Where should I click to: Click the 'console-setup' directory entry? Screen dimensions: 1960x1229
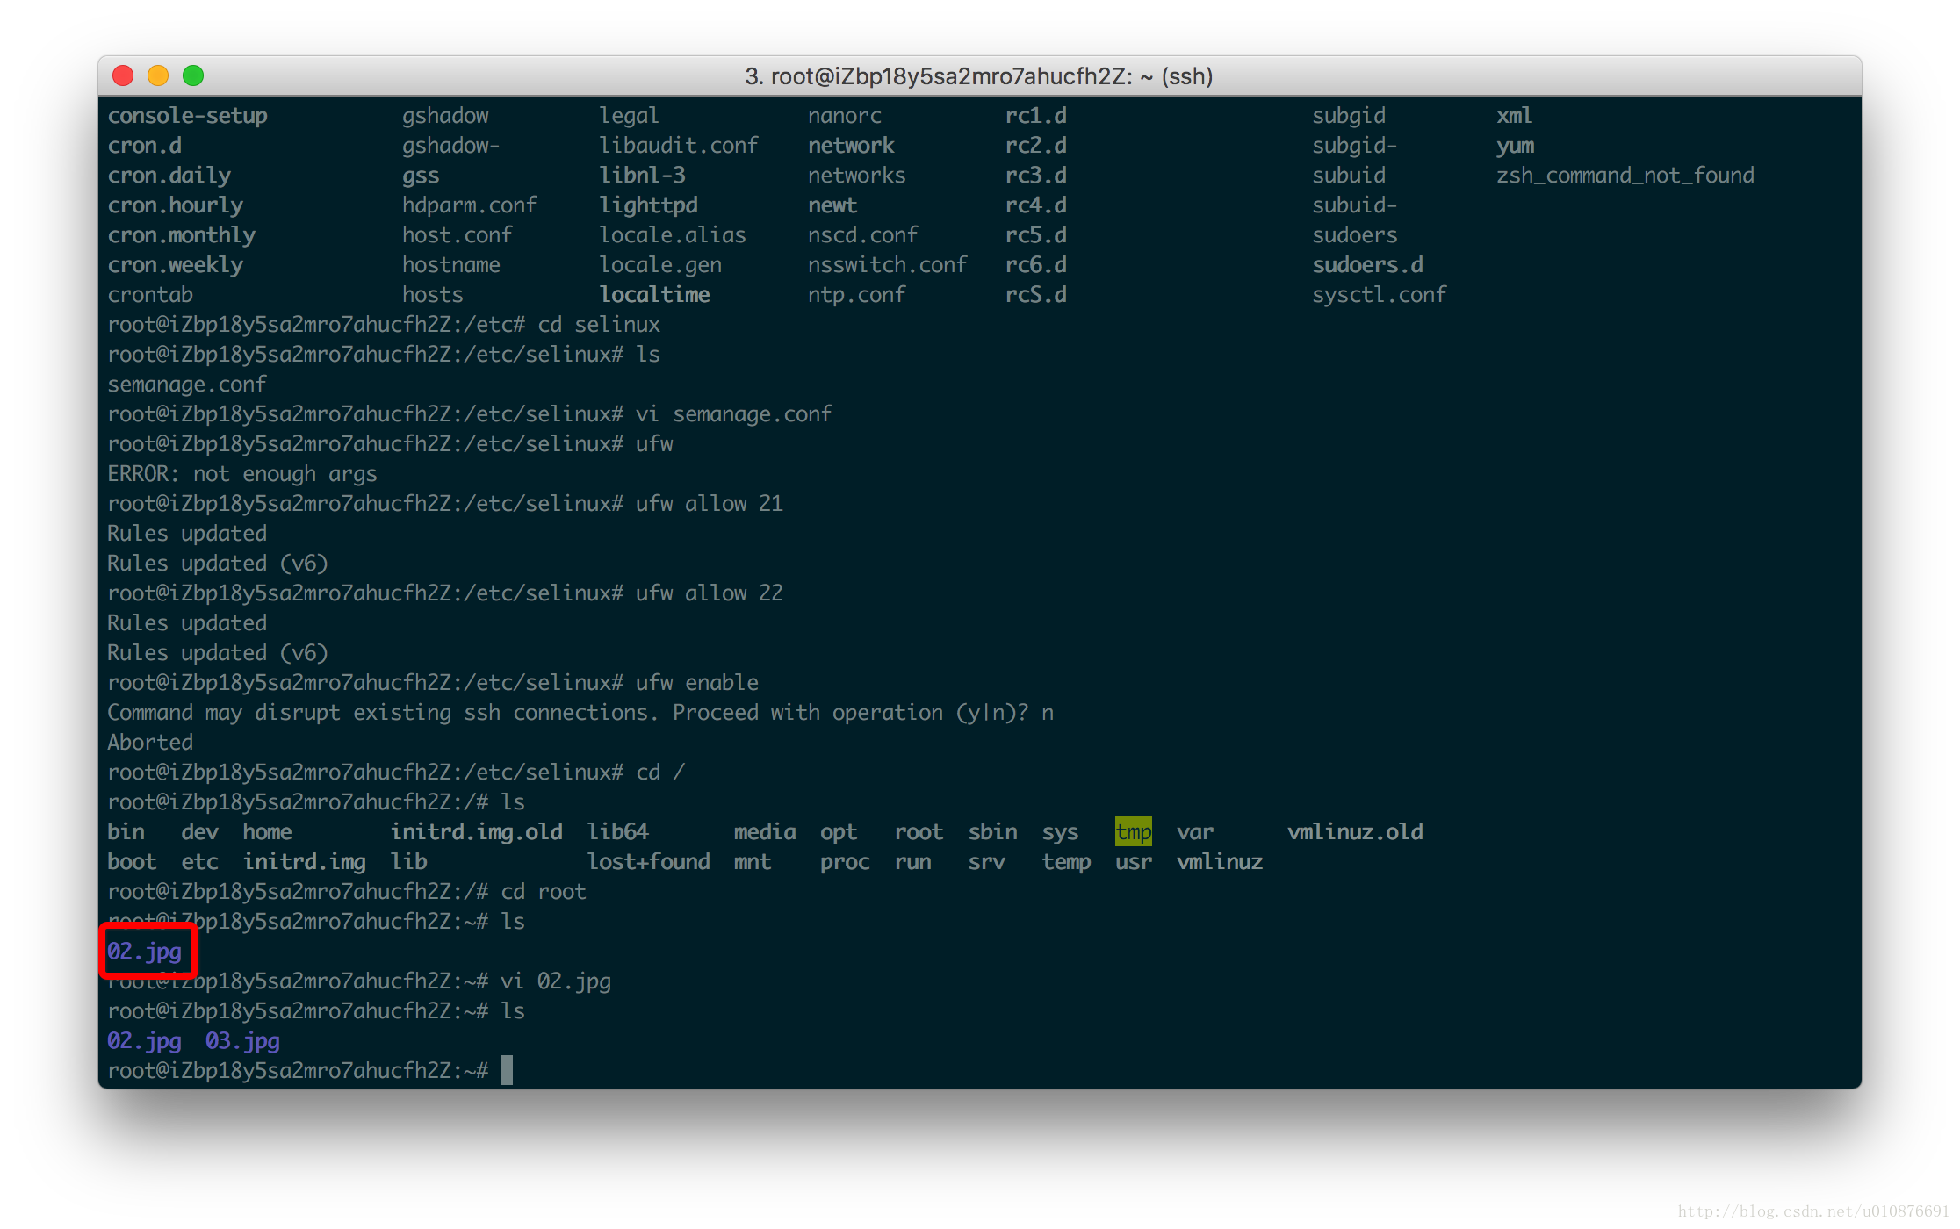(x=188, y=116)
